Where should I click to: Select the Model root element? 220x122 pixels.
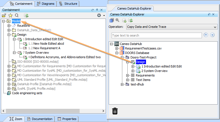tap(16, 21)
